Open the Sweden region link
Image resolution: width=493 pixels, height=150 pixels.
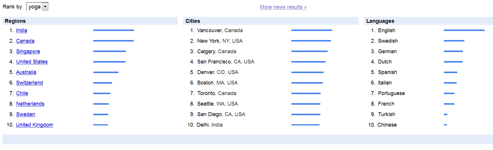[25, 114]
